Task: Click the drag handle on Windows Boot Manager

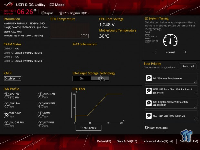Action: 195,81
